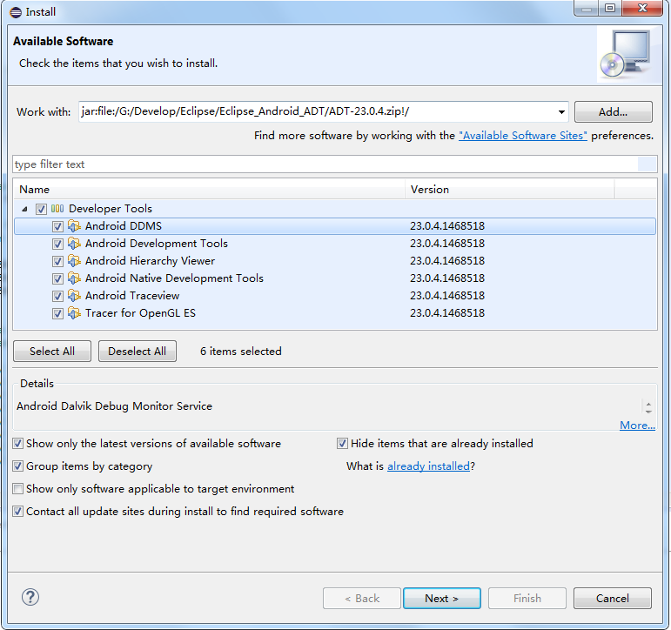Click the Select All button
671x630 pixels.
tap(52, 352)
